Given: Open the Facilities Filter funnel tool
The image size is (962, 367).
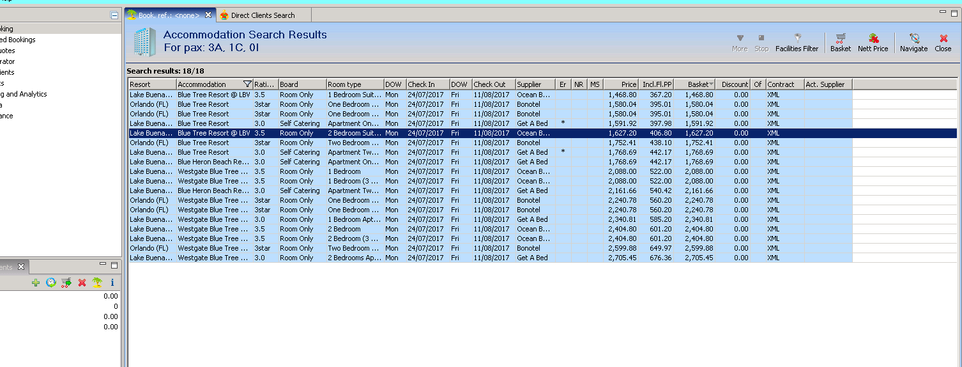Looking at the screenshot, I should tap(797, 43).
